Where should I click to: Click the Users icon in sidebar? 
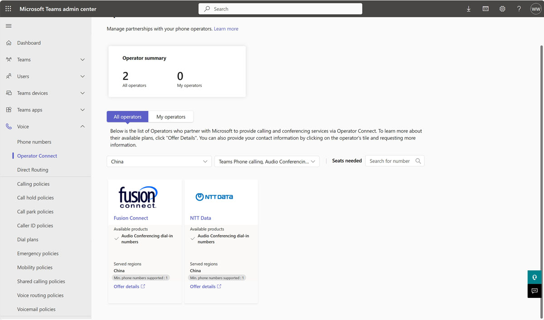tap(9, 76)
